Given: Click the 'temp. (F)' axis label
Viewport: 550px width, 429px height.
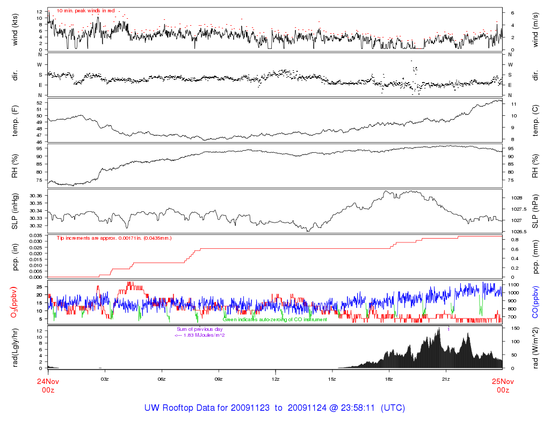Looking at the screenshot, I should 15,121.
